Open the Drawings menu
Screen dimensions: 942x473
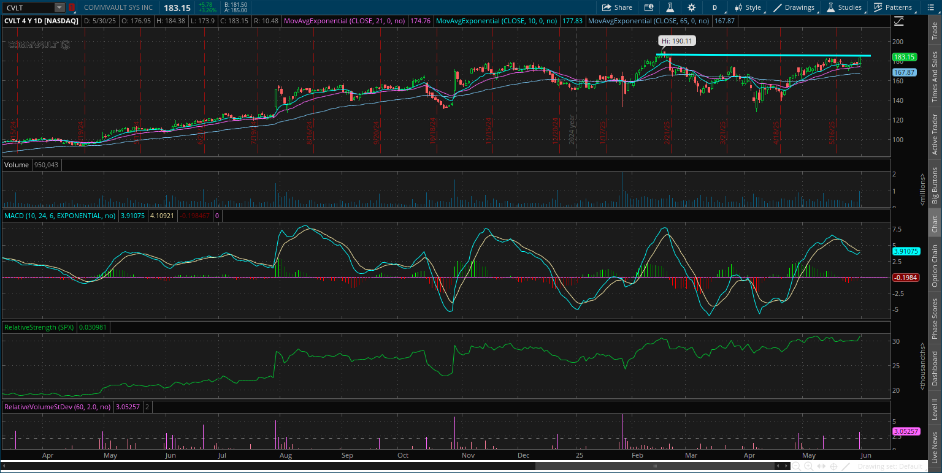point(795,7)
